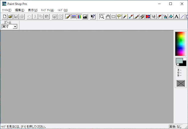Click the normal viewing circle icon

point(60,16)
